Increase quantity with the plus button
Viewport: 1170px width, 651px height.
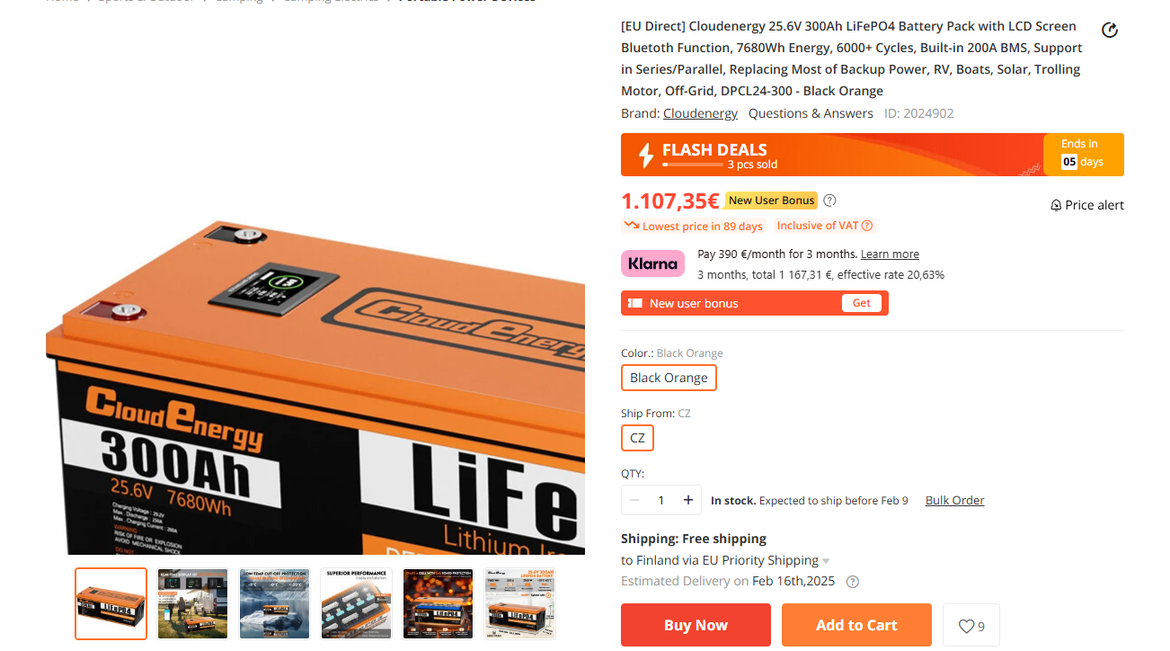(x=688, y=500)
